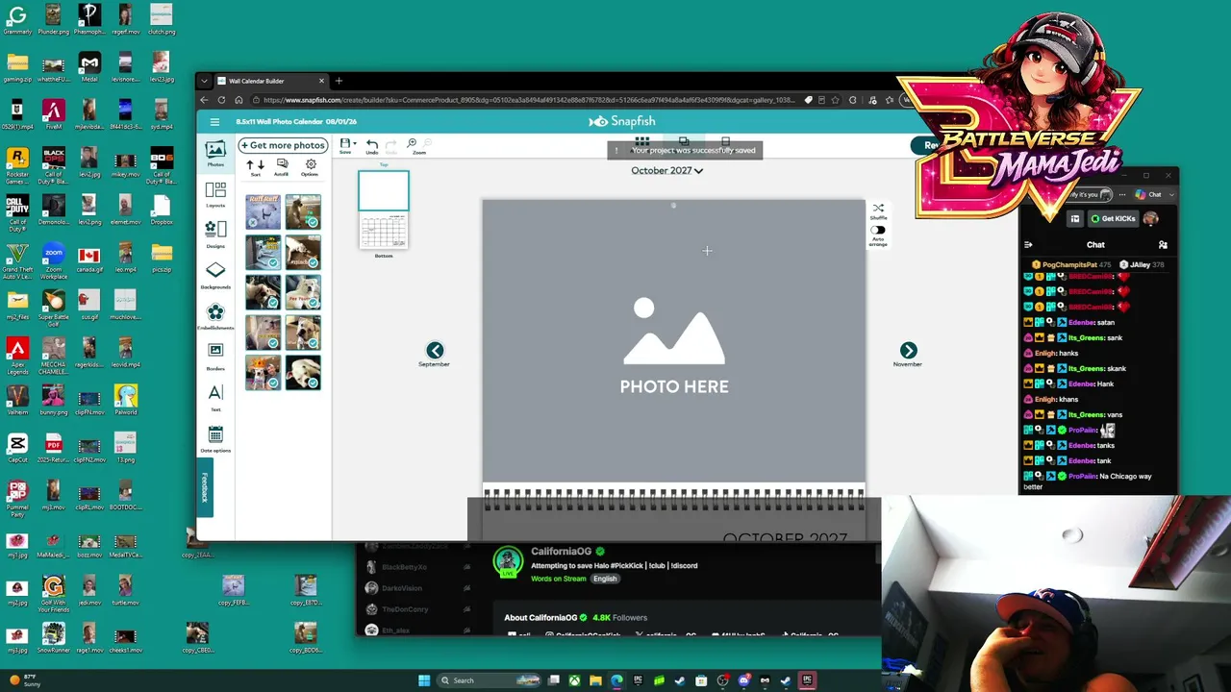The width and height of the screenshot is (1231, 692).
Task: Select the Text tool in sidebar
Action: point(215,397)
